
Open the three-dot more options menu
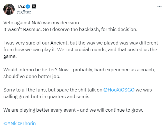coord(159,7)
